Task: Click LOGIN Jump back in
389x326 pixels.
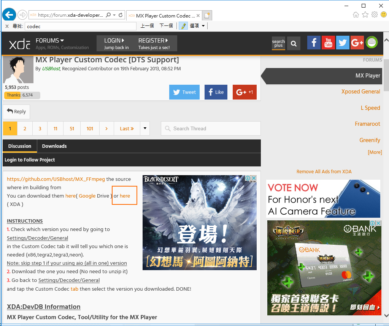Action: click(x=116, y=44)
